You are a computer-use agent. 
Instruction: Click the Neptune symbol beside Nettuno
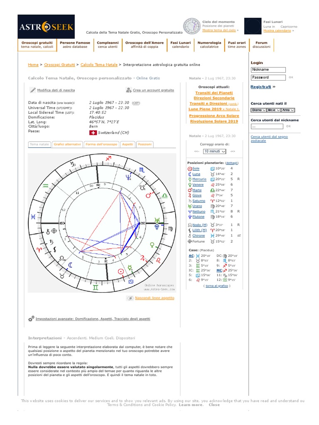coord(189,211)
